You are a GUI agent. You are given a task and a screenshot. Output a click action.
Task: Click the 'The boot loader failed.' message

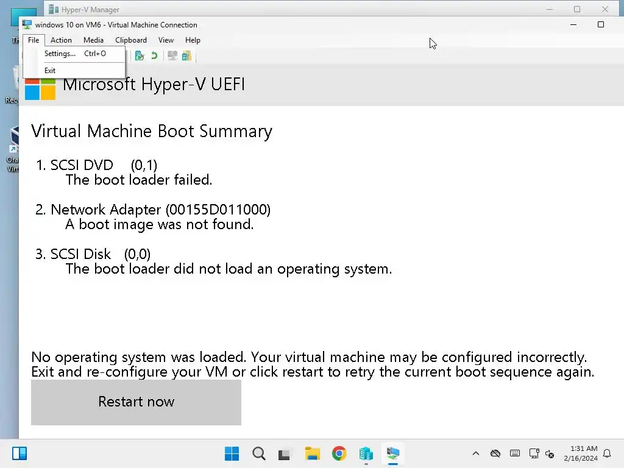coord(139,180)
